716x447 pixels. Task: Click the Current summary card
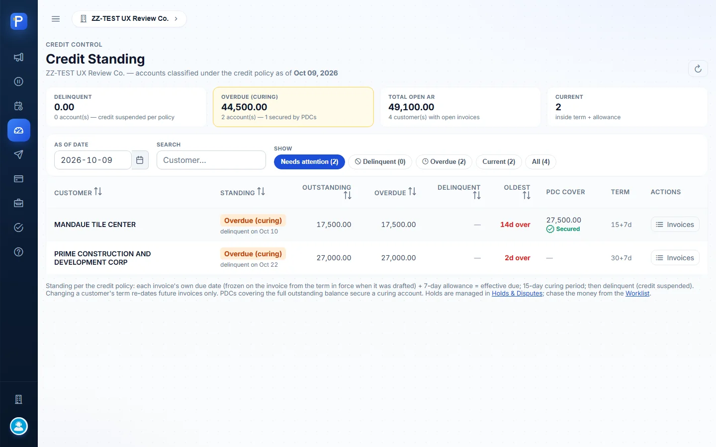click(627, 107)
